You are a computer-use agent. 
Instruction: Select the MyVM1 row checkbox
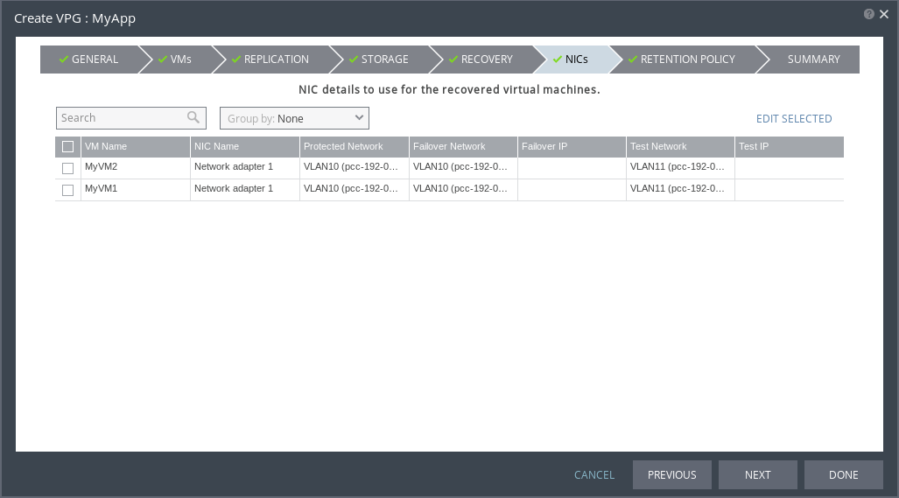(x=68, y=190)
